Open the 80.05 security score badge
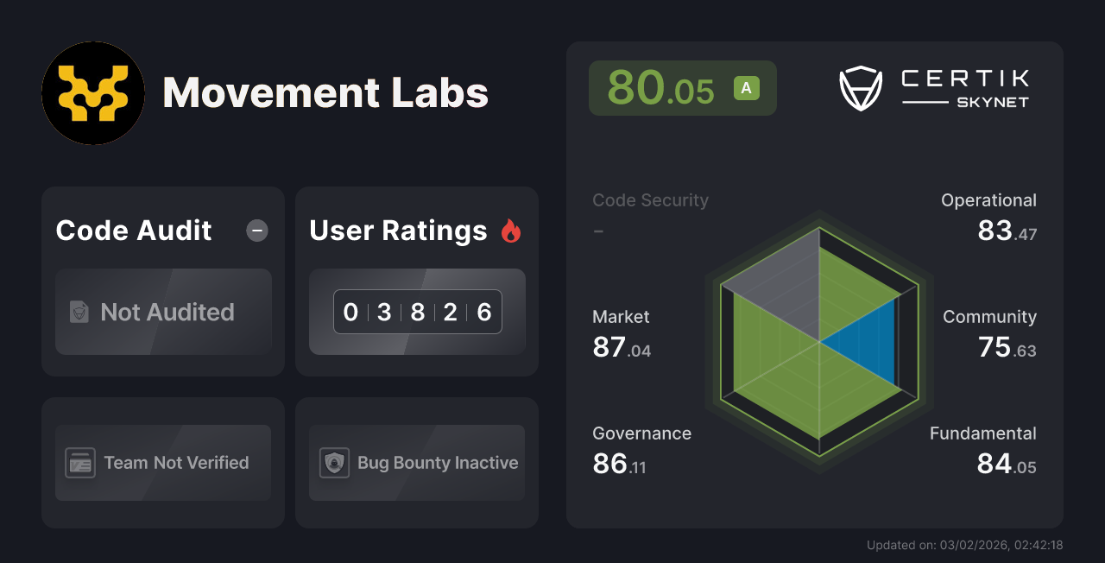 [682, 87]
